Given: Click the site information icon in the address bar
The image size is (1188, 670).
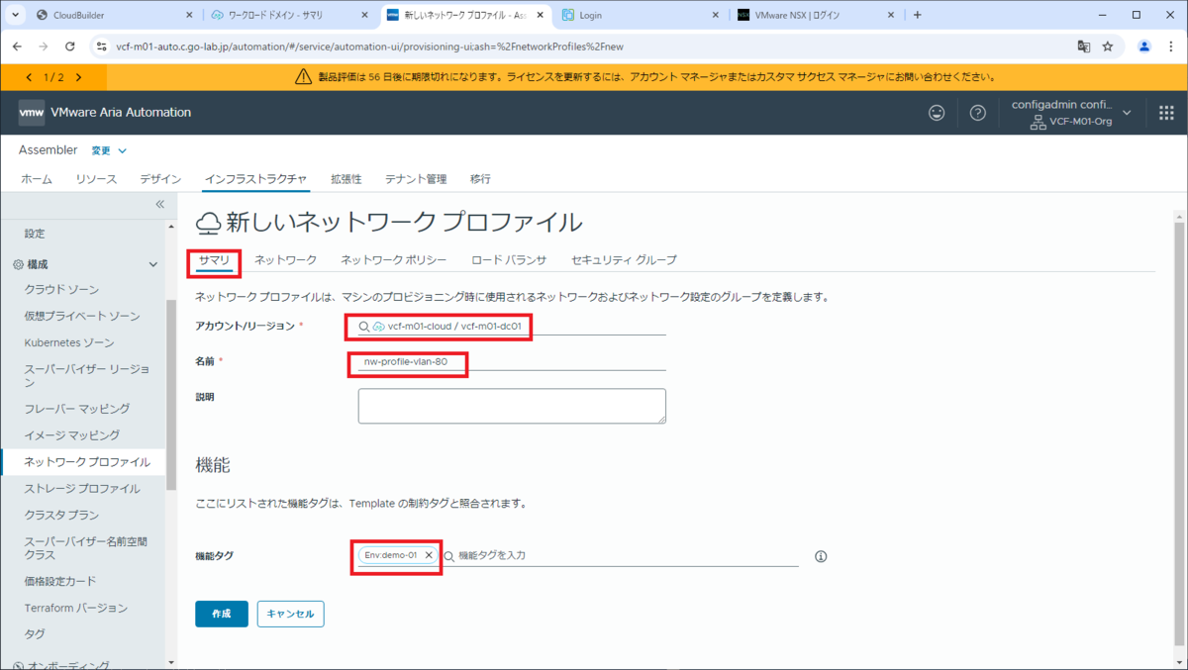Looking at the screenshot, I should click(x=101, y=47).
